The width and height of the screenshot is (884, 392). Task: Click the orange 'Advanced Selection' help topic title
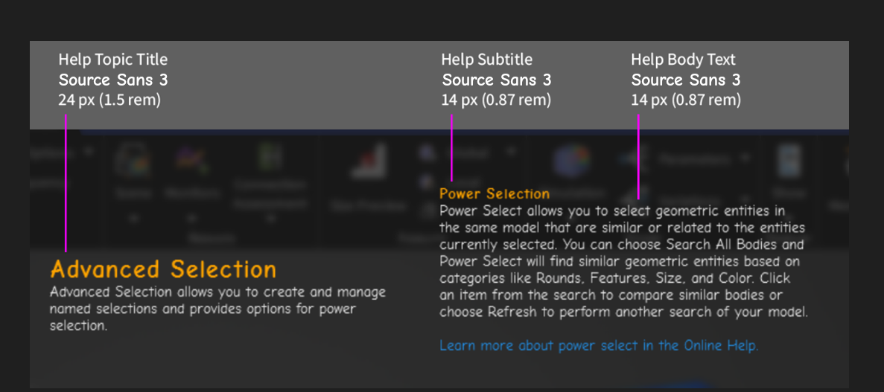coord(164,269)
